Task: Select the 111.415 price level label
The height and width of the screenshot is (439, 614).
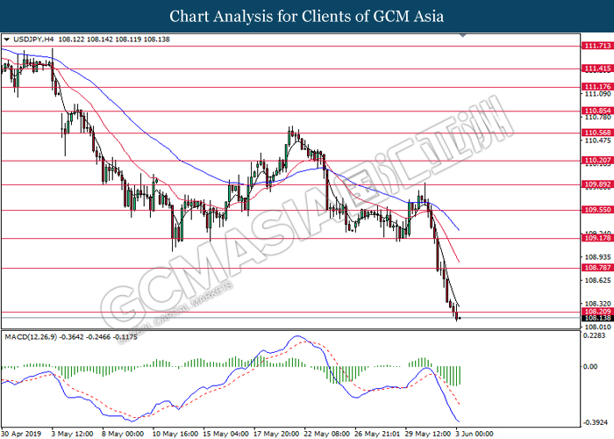Action: point(597,69)
